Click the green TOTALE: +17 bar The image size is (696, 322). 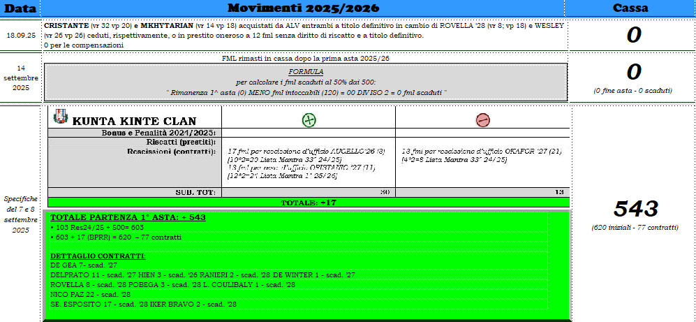point(308,203)
